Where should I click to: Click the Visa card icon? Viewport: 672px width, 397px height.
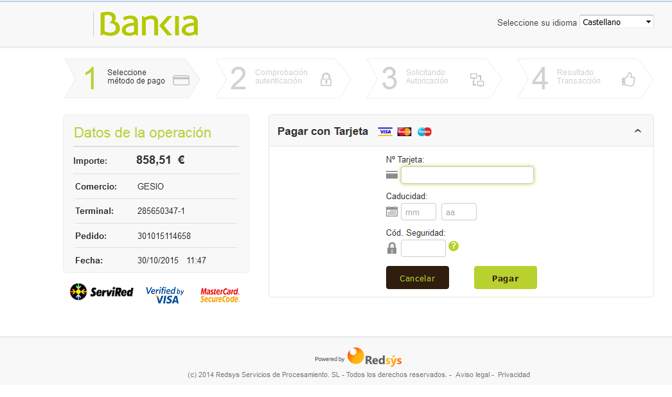(x=385, y=132)
